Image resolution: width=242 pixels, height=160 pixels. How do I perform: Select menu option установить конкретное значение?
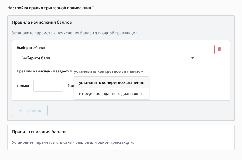[x=111, y=83]
